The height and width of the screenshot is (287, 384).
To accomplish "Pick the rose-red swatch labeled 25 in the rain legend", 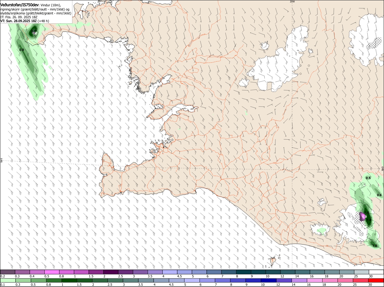I will point(361,281).
